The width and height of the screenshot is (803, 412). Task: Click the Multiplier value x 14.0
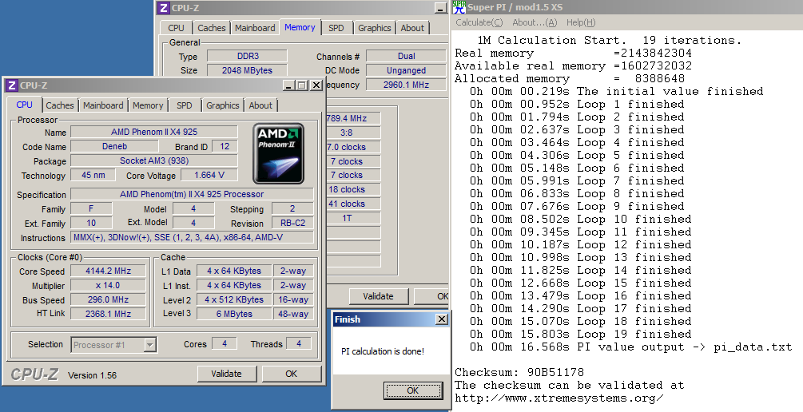pyautogui.click(x=108, y=286)
